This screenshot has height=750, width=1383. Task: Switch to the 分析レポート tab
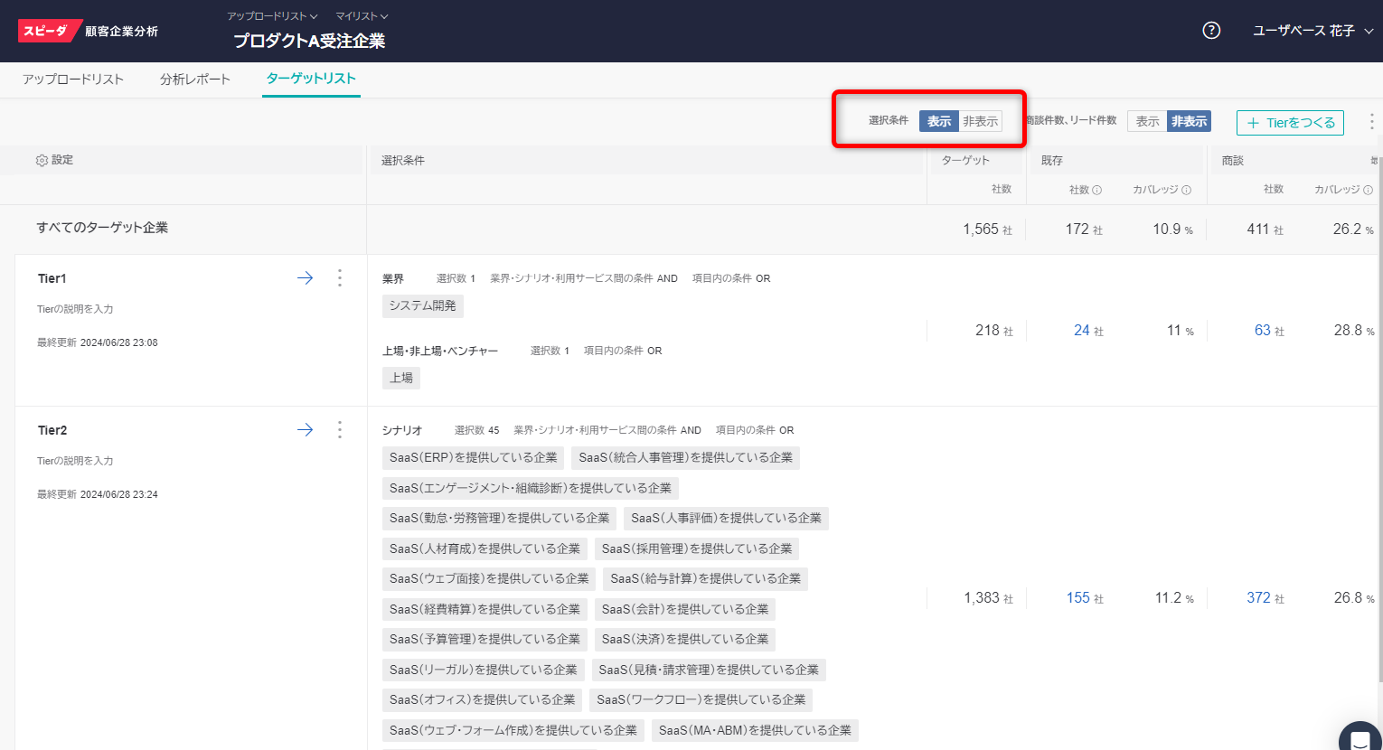195,80
